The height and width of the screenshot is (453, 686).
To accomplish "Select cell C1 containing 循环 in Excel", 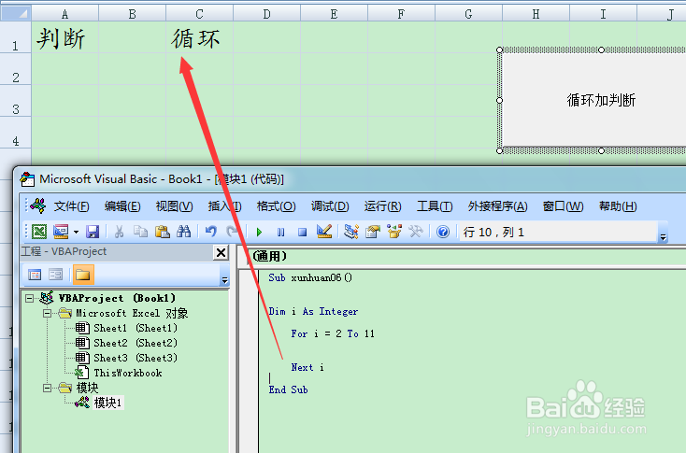I will point(199,37).
